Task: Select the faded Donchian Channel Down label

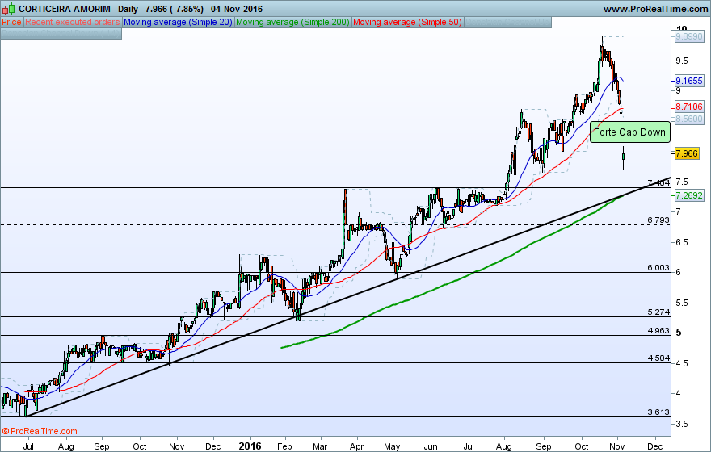Action: tap(61, 34)
